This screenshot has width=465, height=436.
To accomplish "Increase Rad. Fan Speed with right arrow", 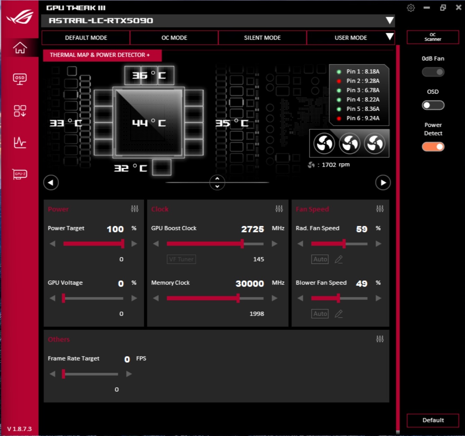I will pos(378,244).
